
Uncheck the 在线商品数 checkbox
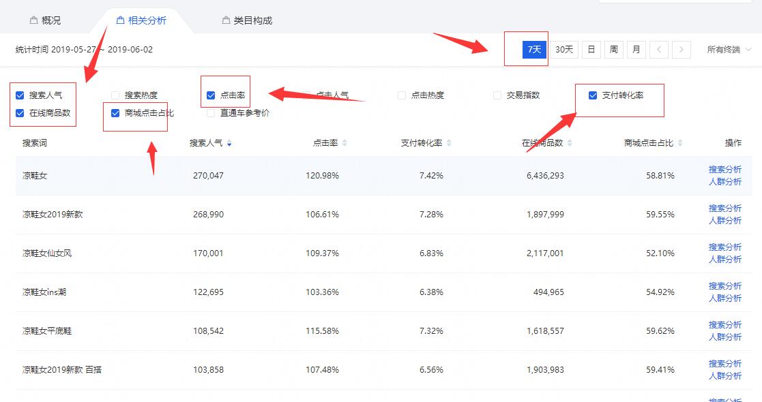(20, 113)
